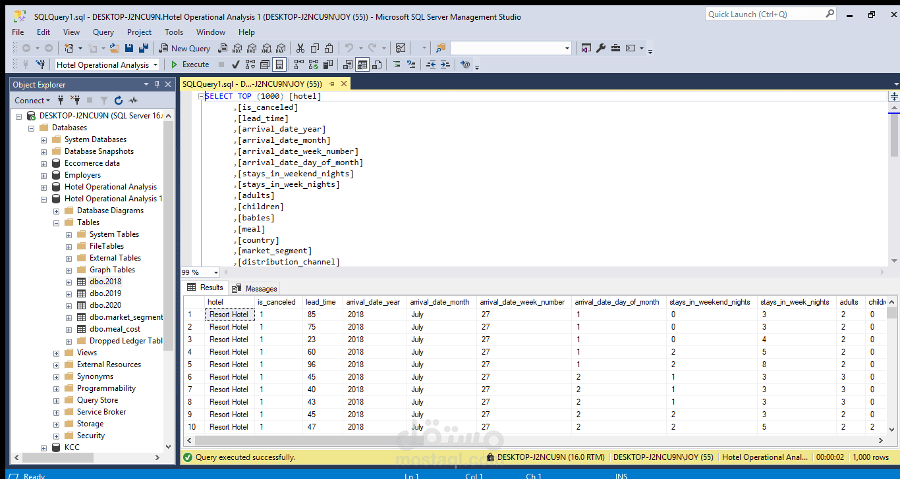
Task: Collapse the Tables folder node
Action: pyautogui.click(x=57, y=222)
